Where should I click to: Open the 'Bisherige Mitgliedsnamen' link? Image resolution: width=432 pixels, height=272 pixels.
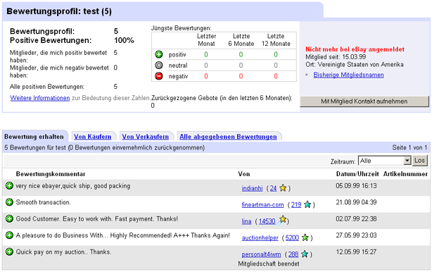348,75
